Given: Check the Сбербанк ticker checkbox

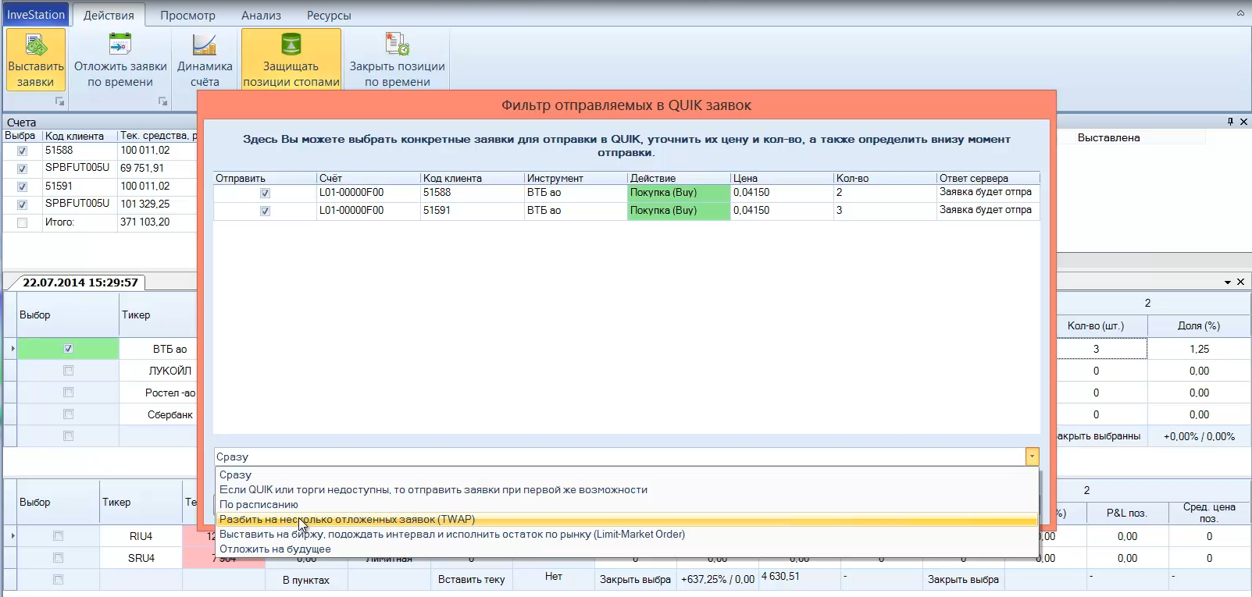Looking at the screenshot, I should point(68,414).
